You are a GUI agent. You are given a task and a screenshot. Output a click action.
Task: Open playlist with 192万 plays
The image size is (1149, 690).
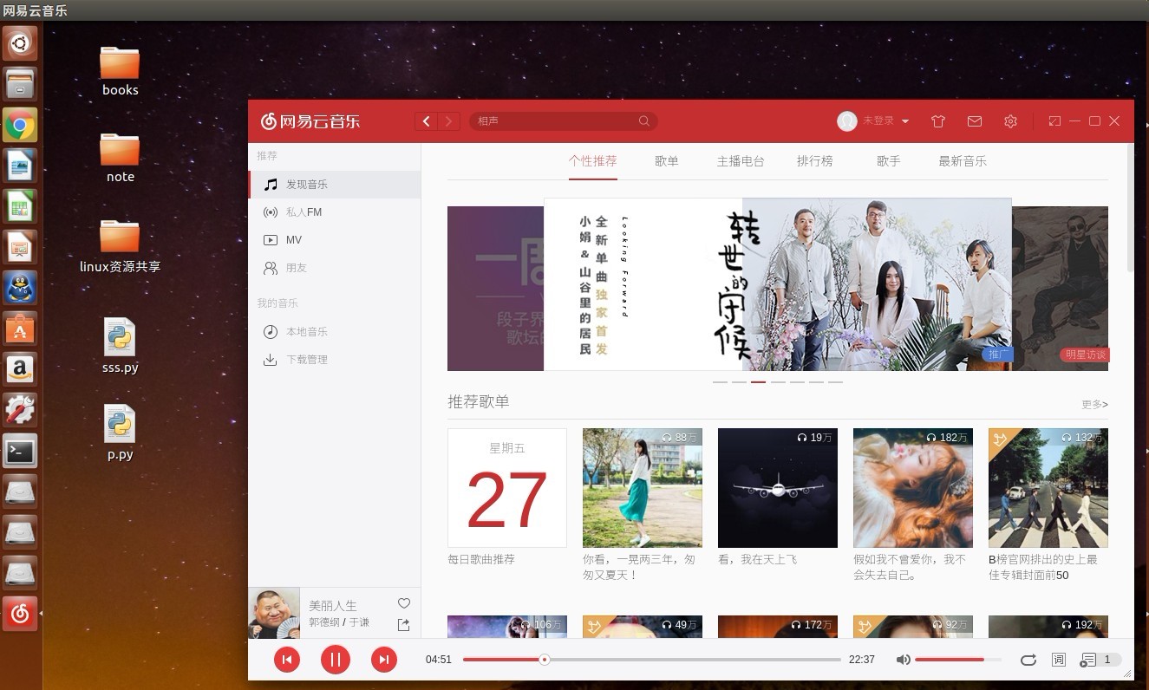1048,628
